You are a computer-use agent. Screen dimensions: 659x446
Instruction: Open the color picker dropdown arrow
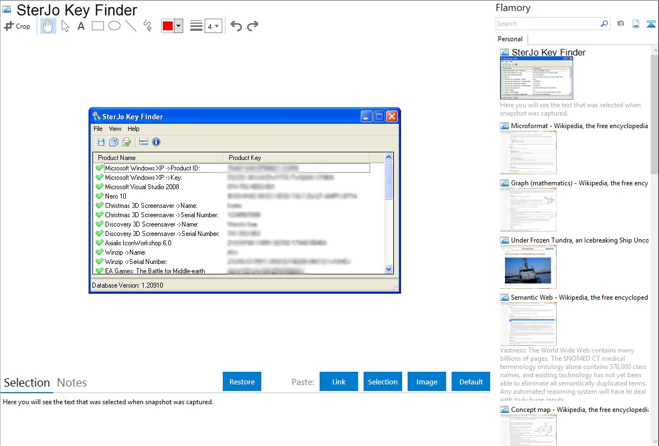pos(179,26)
